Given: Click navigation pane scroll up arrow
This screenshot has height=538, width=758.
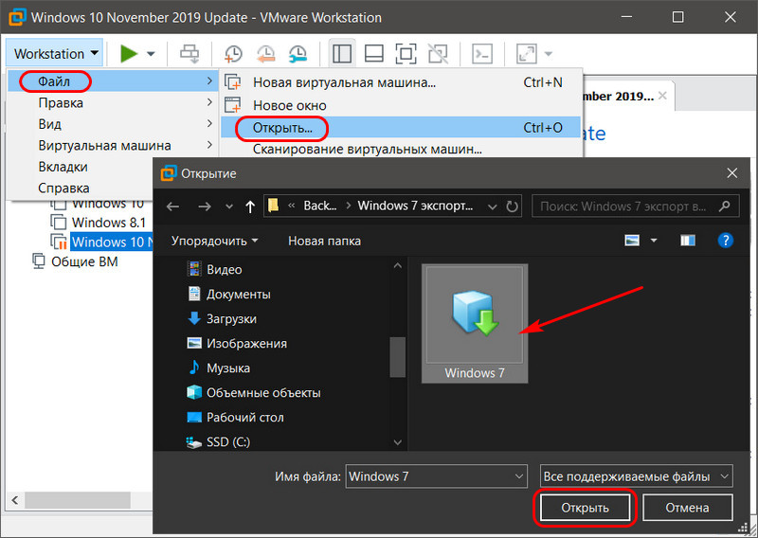Looking at the screenshot, I should click(397, 265).
